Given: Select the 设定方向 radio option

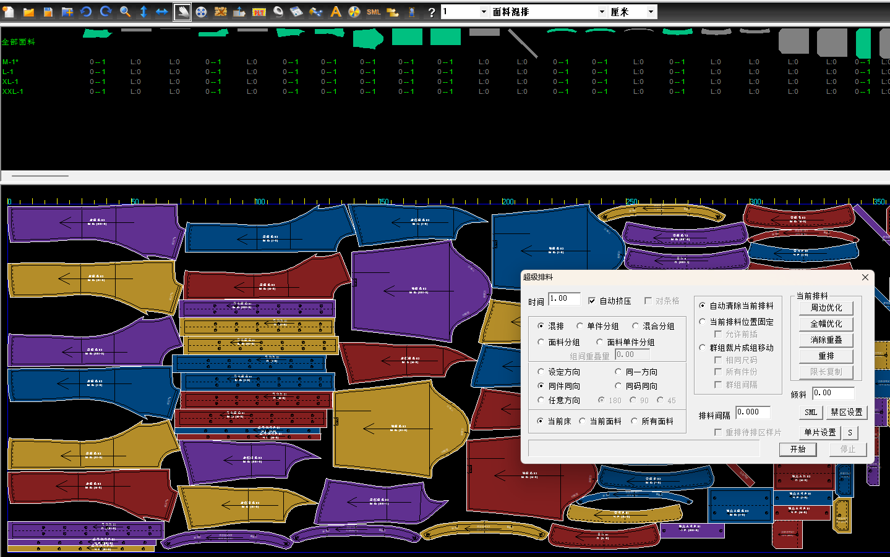Looking at the screenshot, I should [x=541, y=372].
